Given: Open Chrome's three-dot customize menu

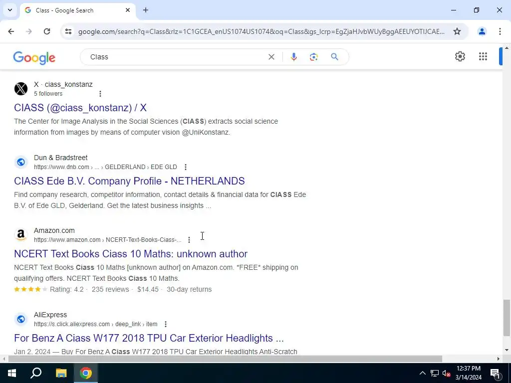Looking at the screenshot, I should [x=500, y=31].
